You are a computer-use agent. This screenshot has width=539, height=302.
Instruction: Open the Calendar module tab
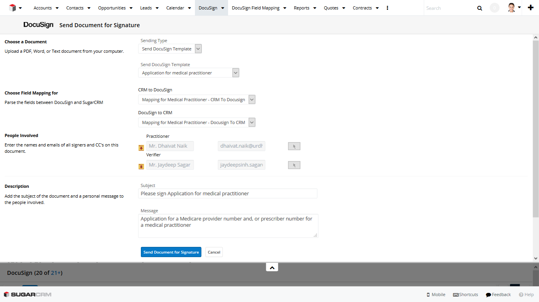coord(175,8)
